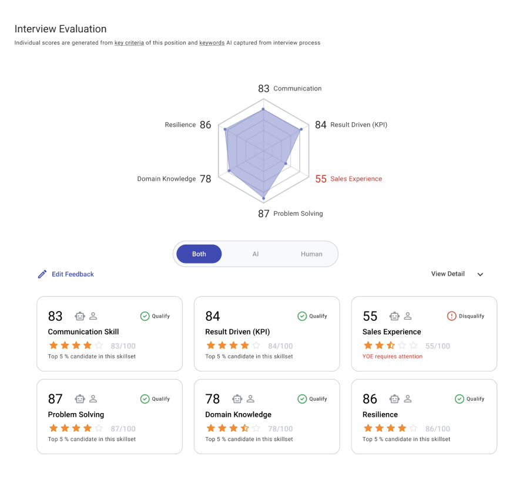Viewport: 530px width, 487px height.
Task: Click the green Qualify checkmark on Resilience card
Action: (x=459, y=399)
